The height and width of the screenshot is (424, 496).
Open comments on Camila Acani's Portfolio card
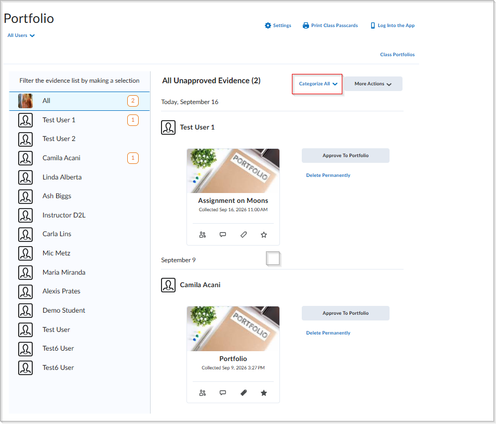[223, 393]
